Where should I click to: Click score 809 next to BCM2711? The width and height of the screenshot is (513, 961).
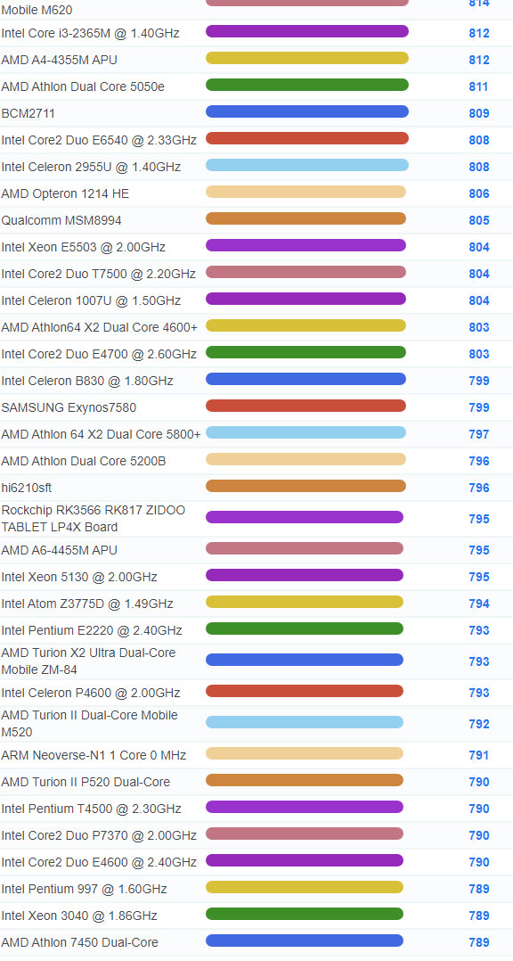click(479, 113)
